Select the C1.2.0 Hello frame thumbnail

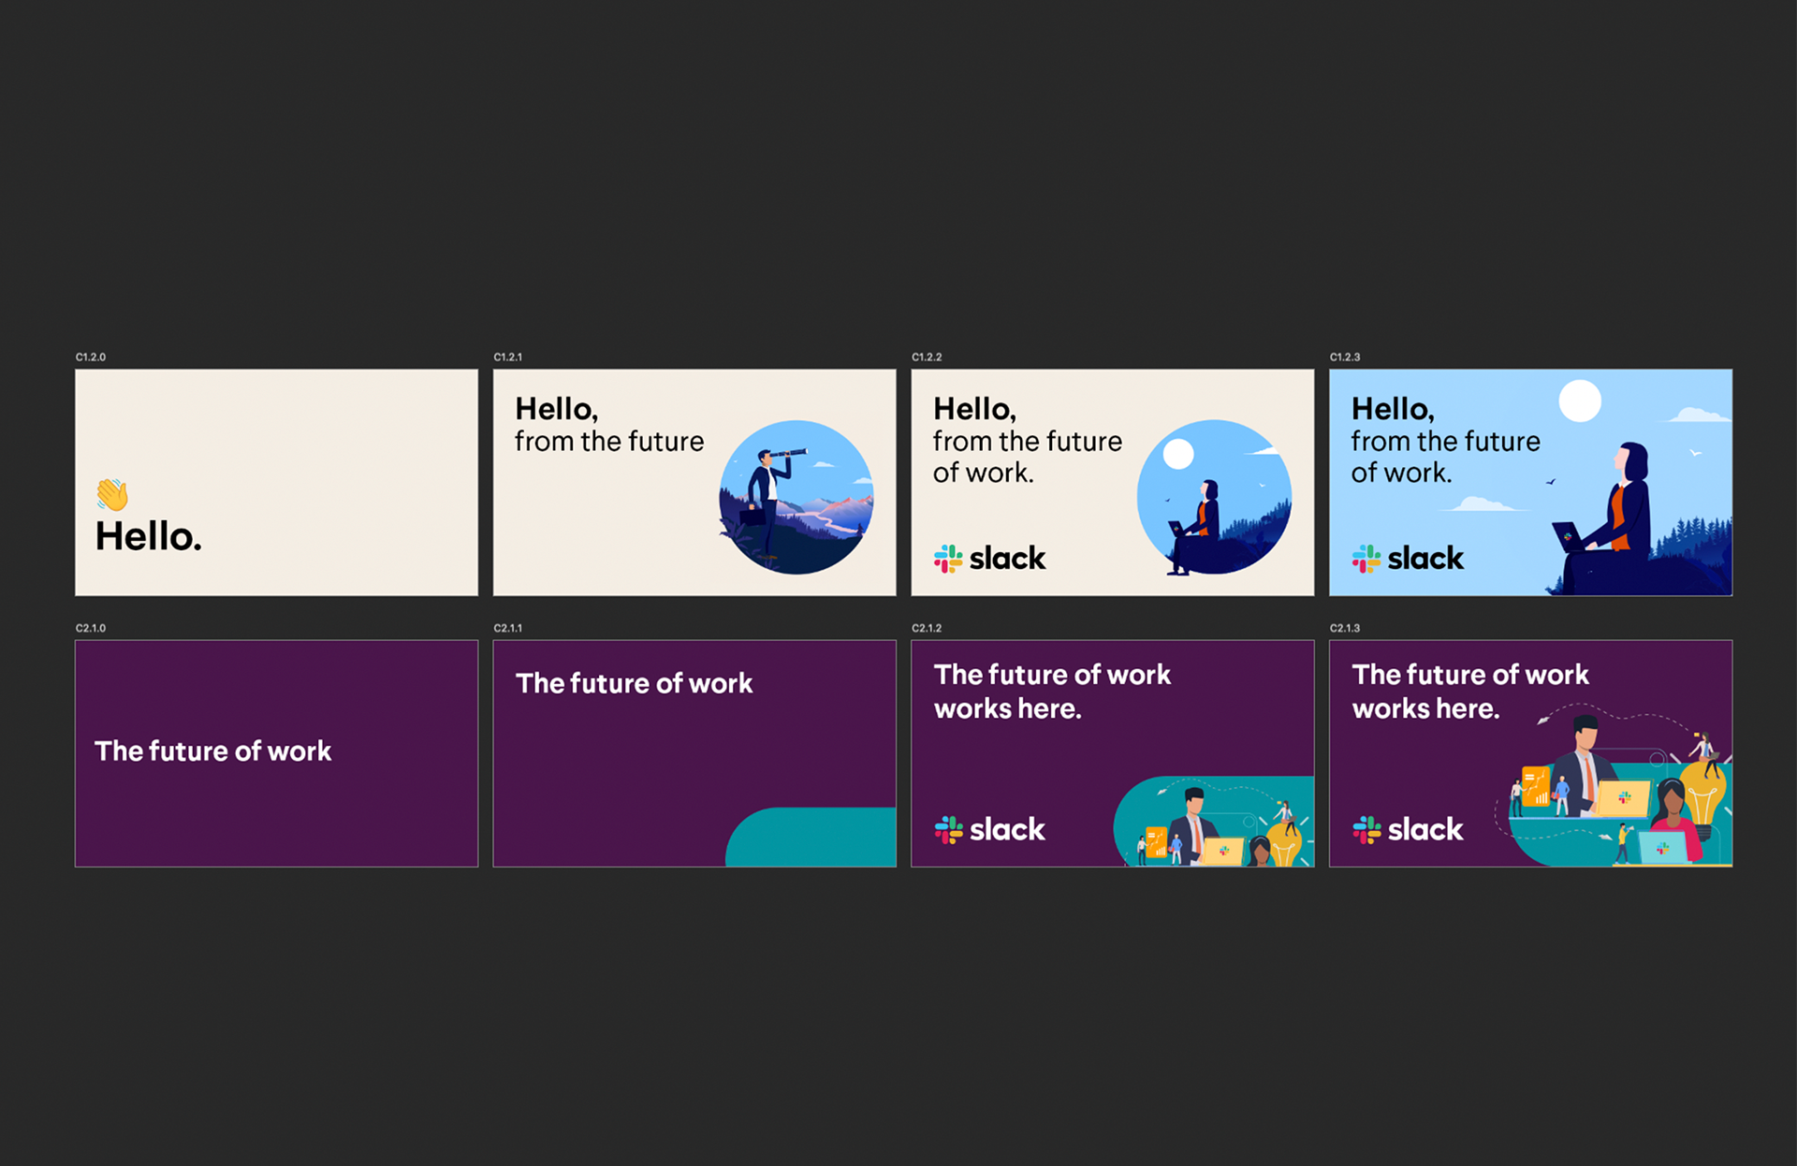tap(276, 482)
